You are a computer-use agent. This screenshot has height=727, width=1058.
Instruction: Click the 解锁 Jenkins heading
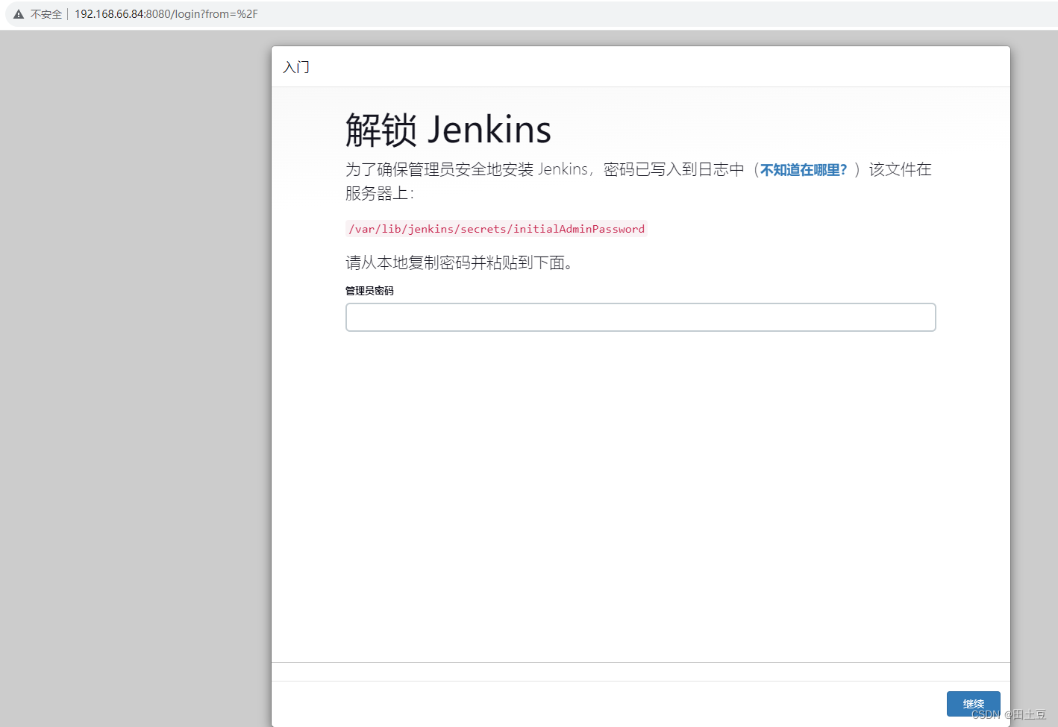click(x=448, y=130)
